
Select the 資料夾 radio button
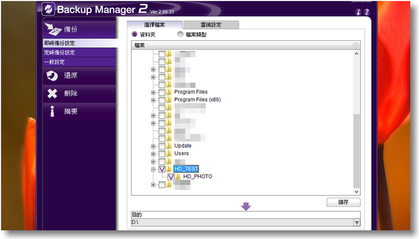coord(135,34)
